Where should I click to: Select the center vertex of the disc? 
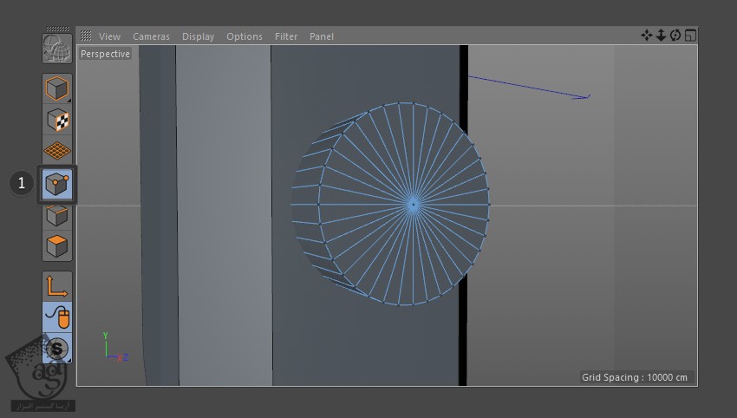(x=414, y=205)
